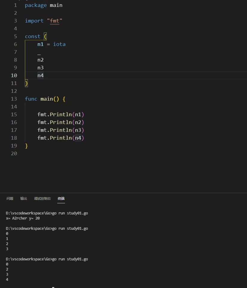
Task: Click the main function name
Action: 47,99
